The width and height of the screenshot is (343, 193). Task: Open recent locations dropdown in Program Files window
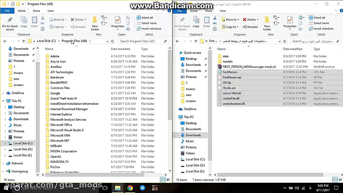pyautogui.click(x=18, y=41)
